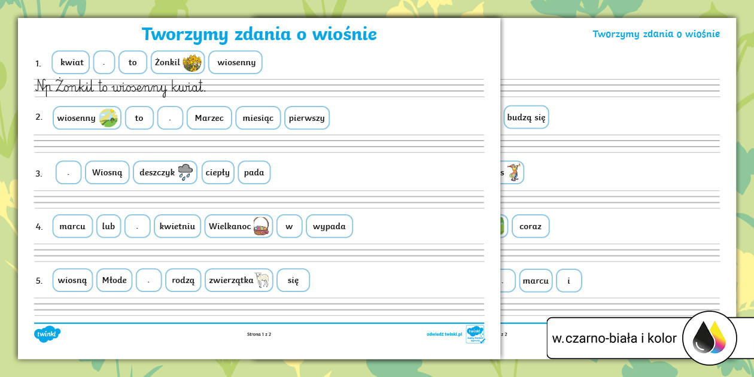The width and height of the screenshot is (754, 377).
Task: Click the Twinkl cloud logo in footer
Action: click(47, 335)
